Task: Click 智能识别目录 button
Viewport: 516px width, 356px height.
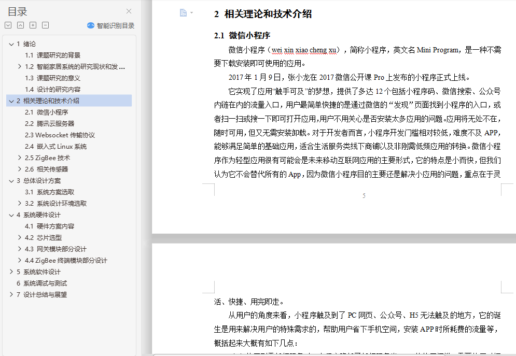Action: coord(110,25)
